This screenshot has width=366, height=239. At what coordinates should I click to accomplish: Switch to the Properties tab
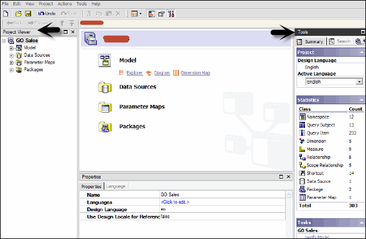91,187
